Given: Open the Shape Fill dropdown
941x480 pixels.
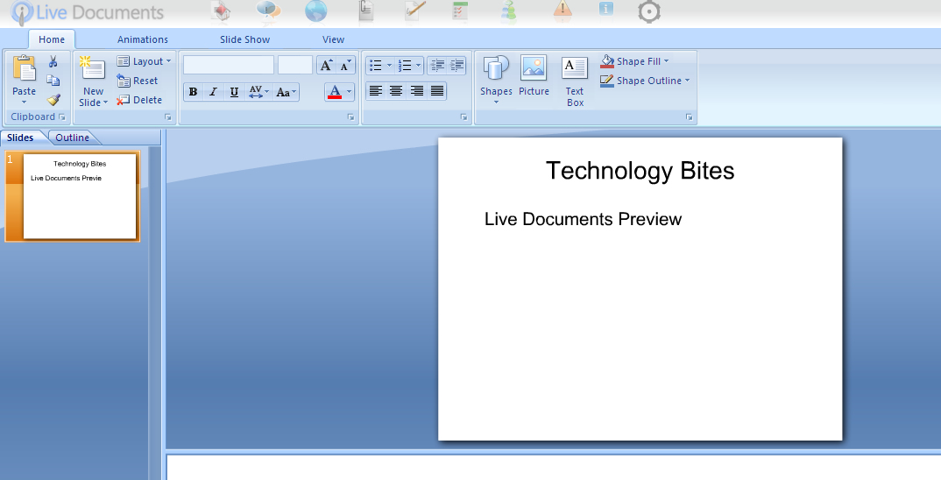Looking at the screenshot, I should click(x=634, y=61).
